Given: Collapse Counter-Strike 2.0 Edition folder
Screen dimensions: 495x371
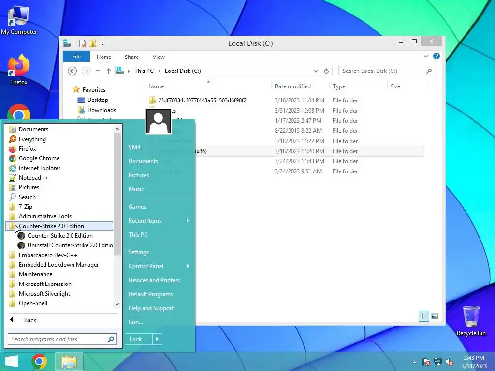Looking at the screenshot, I should coord(59,226).
